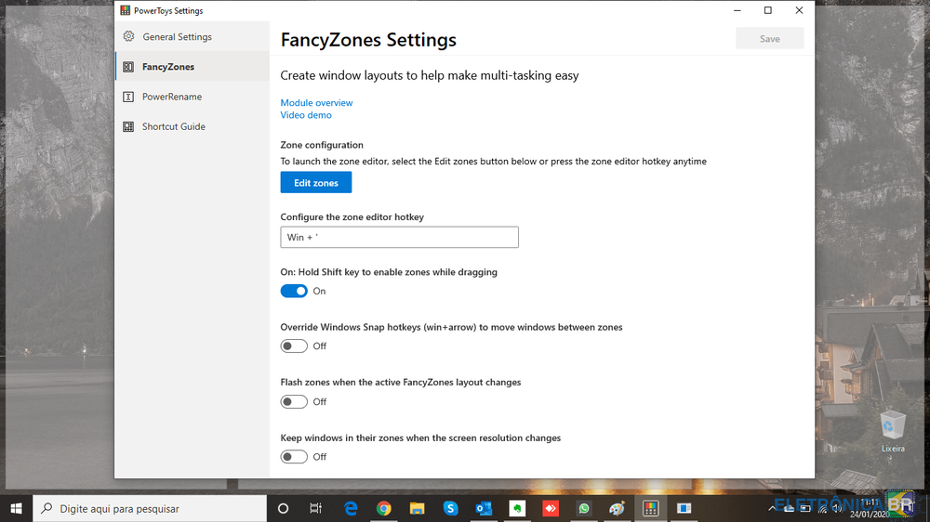
Task: Open Google Chrome from the taskbar
Action: tap(384, 509)
